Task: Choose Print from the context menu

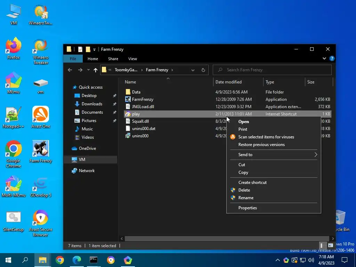Action: click(274, 129)
